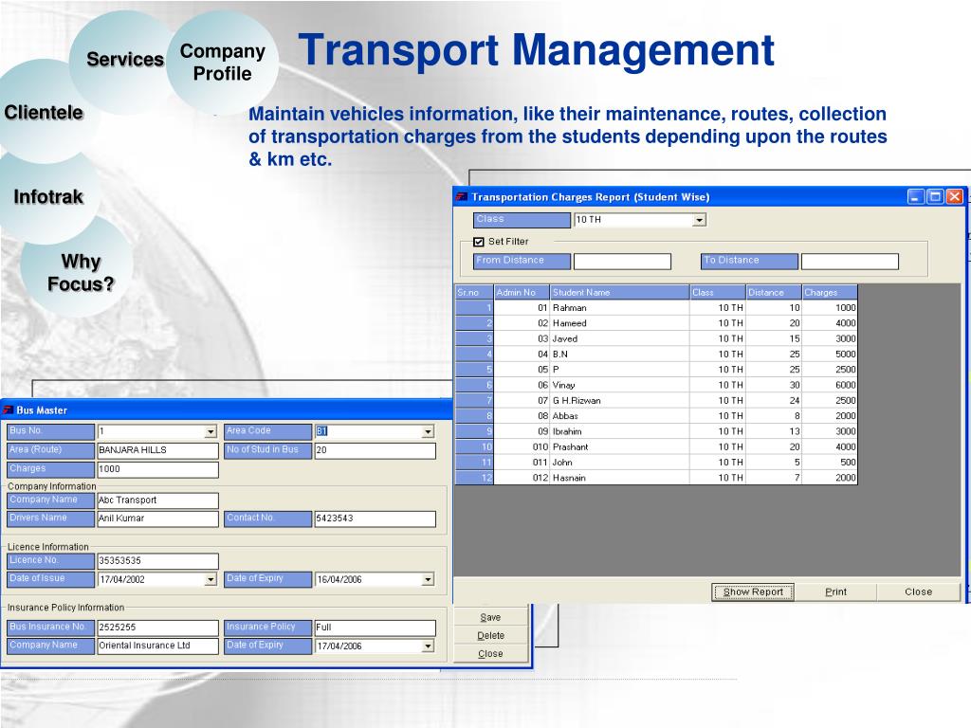Click the student name Ibrahim
Image resolution: width=971 pixels, height=728 pixels.
[567, 431]
